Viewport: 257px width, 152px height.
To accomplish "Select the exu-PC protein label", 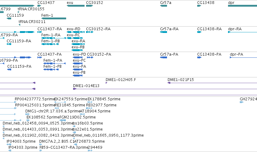I will [79, 60].
